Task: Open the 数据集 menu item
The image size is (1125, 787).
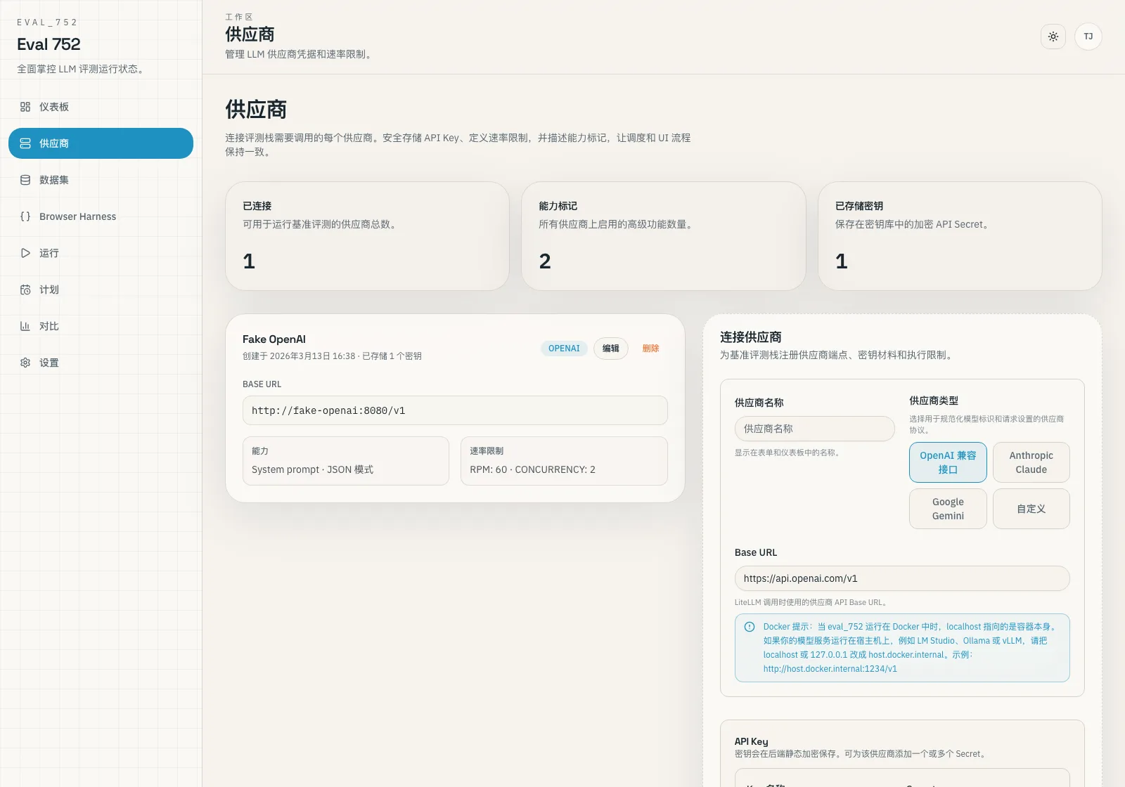Action: coord(54,180)
